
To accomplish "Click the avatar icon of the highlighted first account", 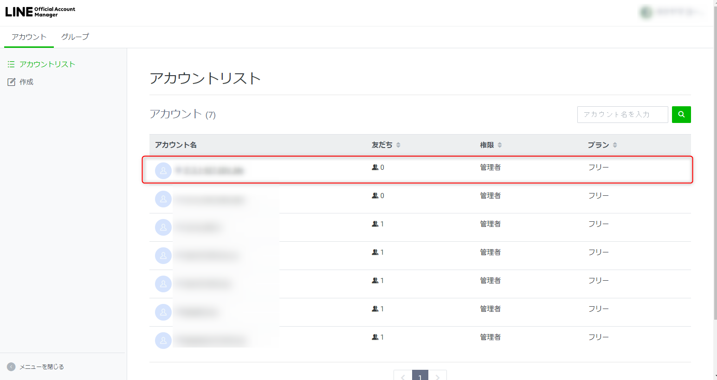I will [163, 171].
